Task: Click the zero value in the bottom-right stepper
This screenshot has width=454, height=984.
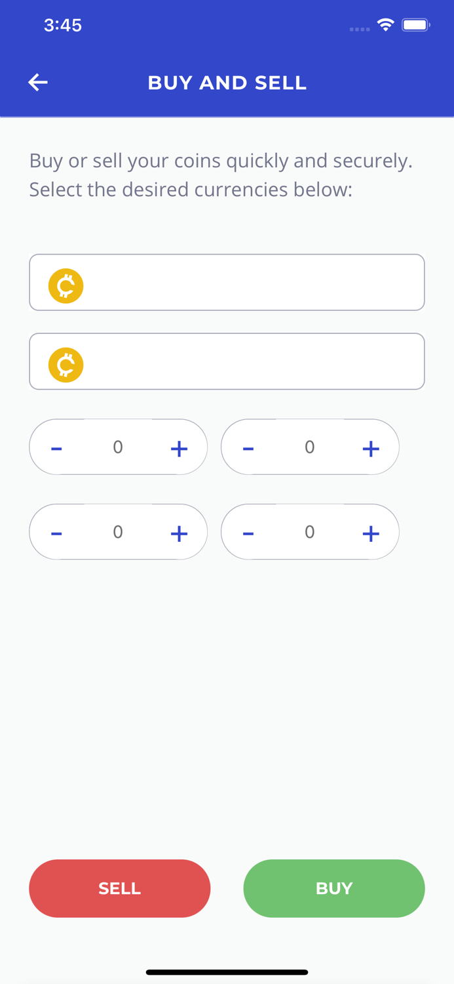Action: click(309, 532)
